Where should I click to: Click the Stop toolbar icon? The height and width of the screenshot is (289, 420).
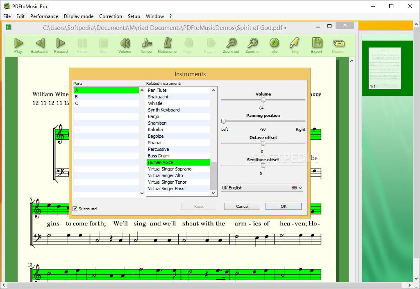click(103, 43)
